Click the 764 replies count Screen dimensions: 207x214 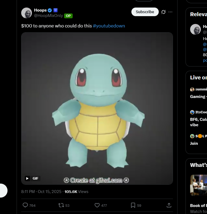[x=32, y=206]
